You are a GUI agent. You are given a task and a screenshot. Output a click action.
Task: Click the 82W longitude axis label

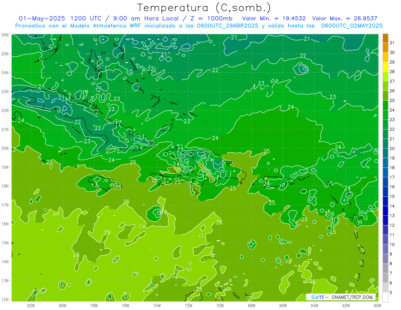click(x=31, y=305)
